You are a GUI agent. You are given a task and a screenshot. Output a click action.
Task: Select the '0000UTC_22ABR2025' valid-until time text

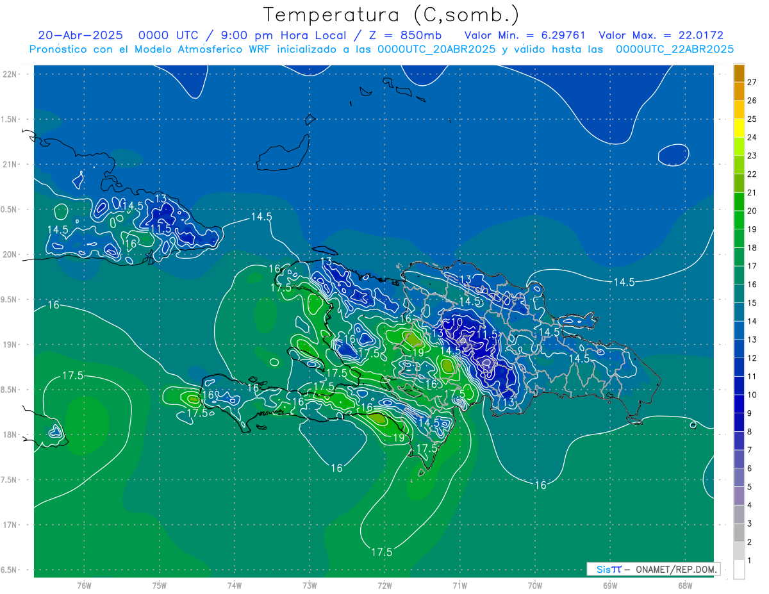click(675, 49)
